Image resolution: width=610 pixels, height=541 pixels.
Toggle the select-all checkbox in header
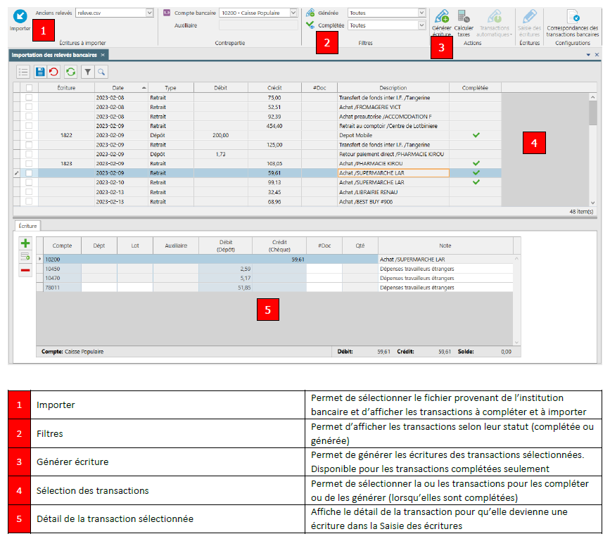(29, 88)
